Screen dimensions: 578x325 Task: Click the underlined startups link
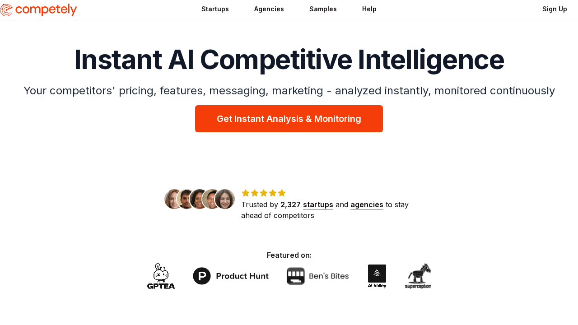pyautogui.click(x=318, y=204)
